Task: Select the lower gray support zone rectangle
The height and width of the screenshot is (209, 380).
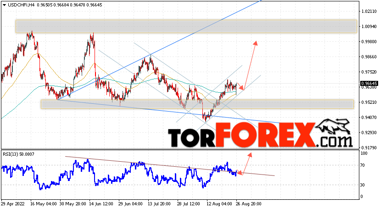Action: pos(197,104)
